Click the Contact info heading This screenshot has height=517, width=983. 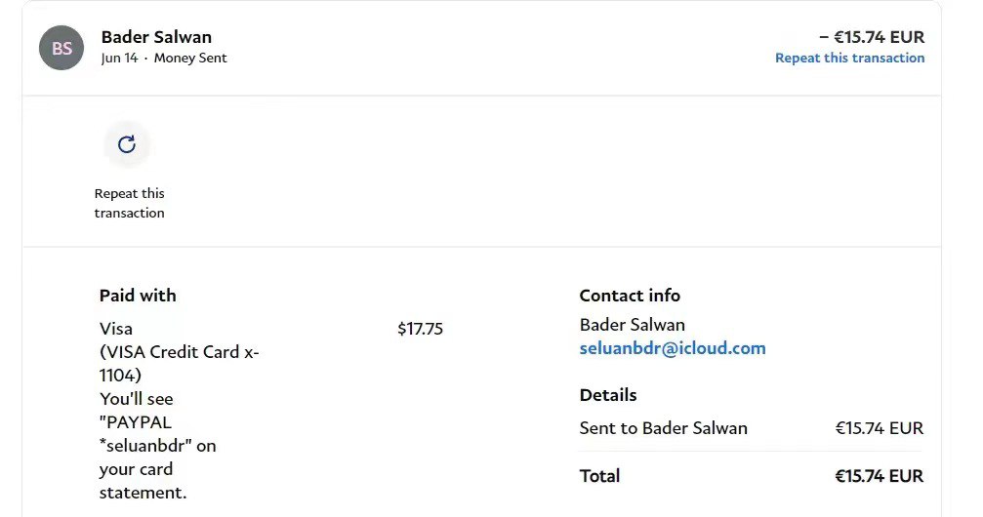click(x=630, y=296)
